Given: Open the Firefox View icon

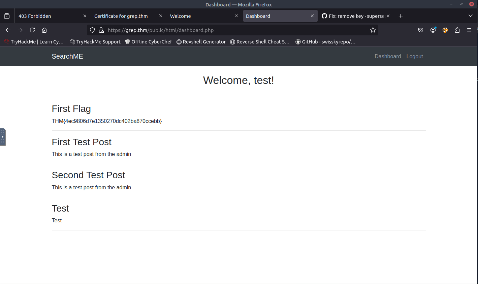Looking at the screenshot, I should pos(7,16).
